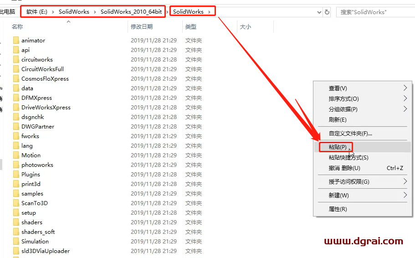Go to SolidWorks_2010_64bit in the breadcrumb

(x=131, y=12)
